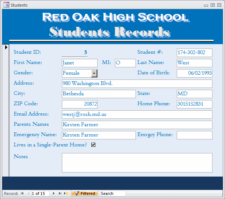Click the Email Address: label

pos(31,114)
